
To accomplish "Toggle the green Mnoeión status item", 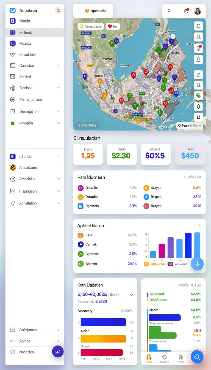I will tap(35, 123).
